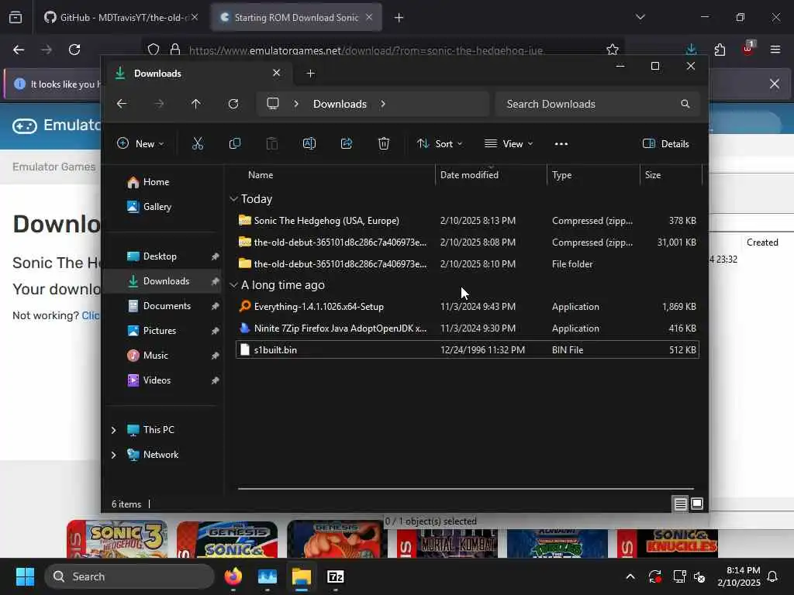Screen dimensions: 794x595
Task: Click the Paste icon in Explorer toolbar
Action: pos(272,143)
